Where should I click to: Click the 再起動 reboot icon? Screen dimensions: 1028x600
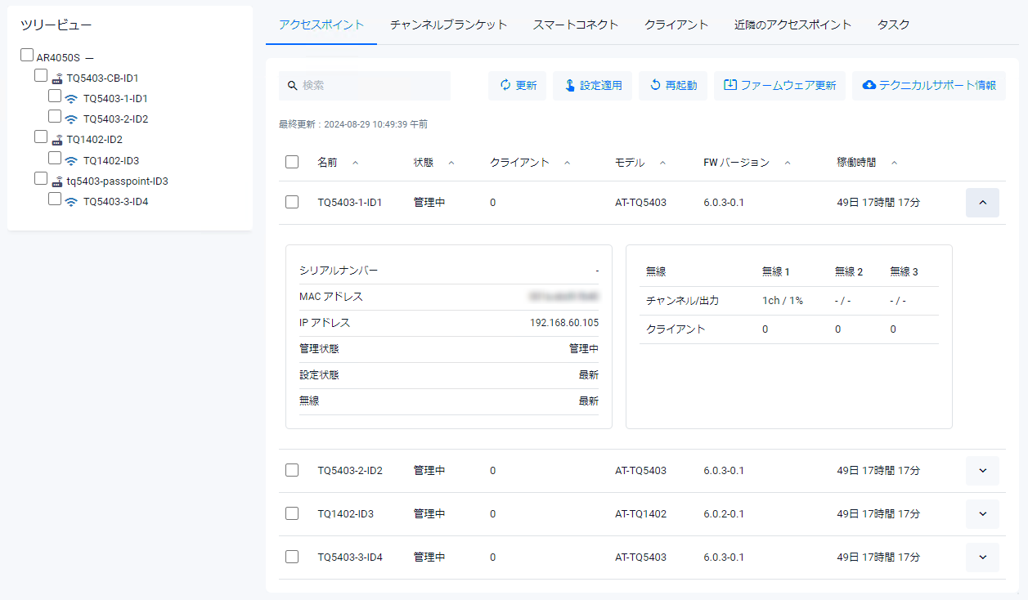pyautogui.click(x=655, y=86)
